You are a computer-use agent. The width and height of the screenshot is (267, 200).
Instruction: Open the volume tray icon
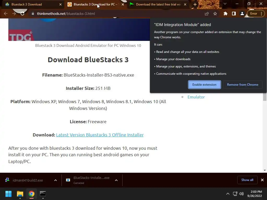point(241,194)
